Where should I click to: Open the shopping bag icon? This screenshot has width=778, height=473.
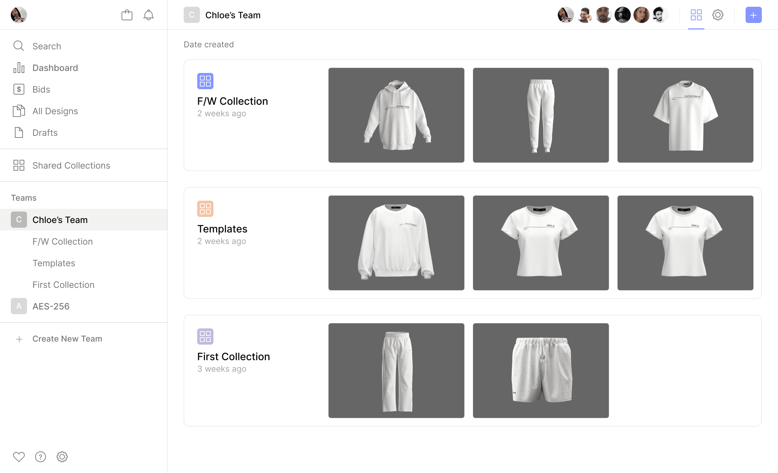click(127, 15)
